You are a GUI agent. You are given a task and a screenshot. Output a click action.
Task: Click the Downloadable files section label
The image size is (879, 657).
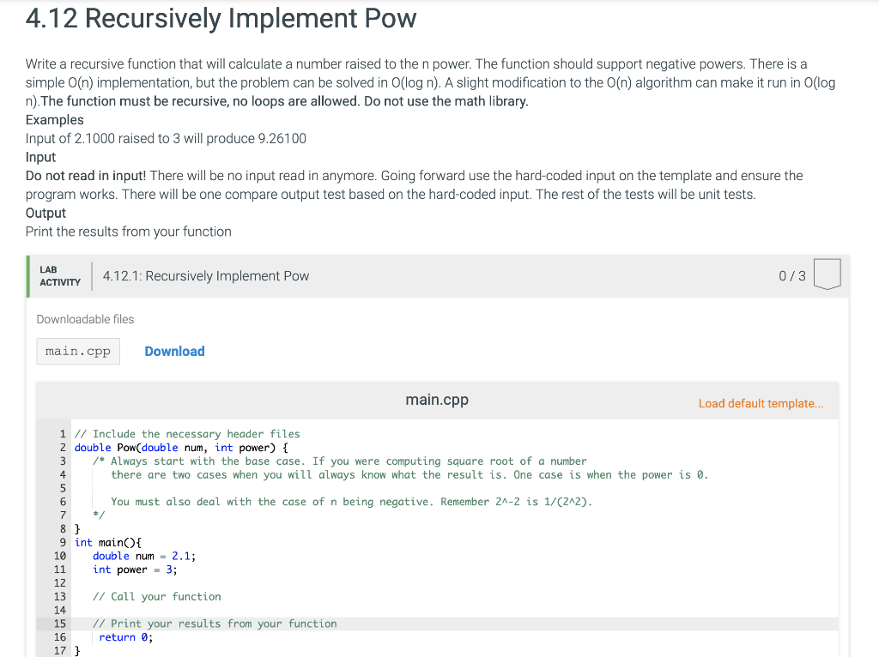(x=85, y=319)
